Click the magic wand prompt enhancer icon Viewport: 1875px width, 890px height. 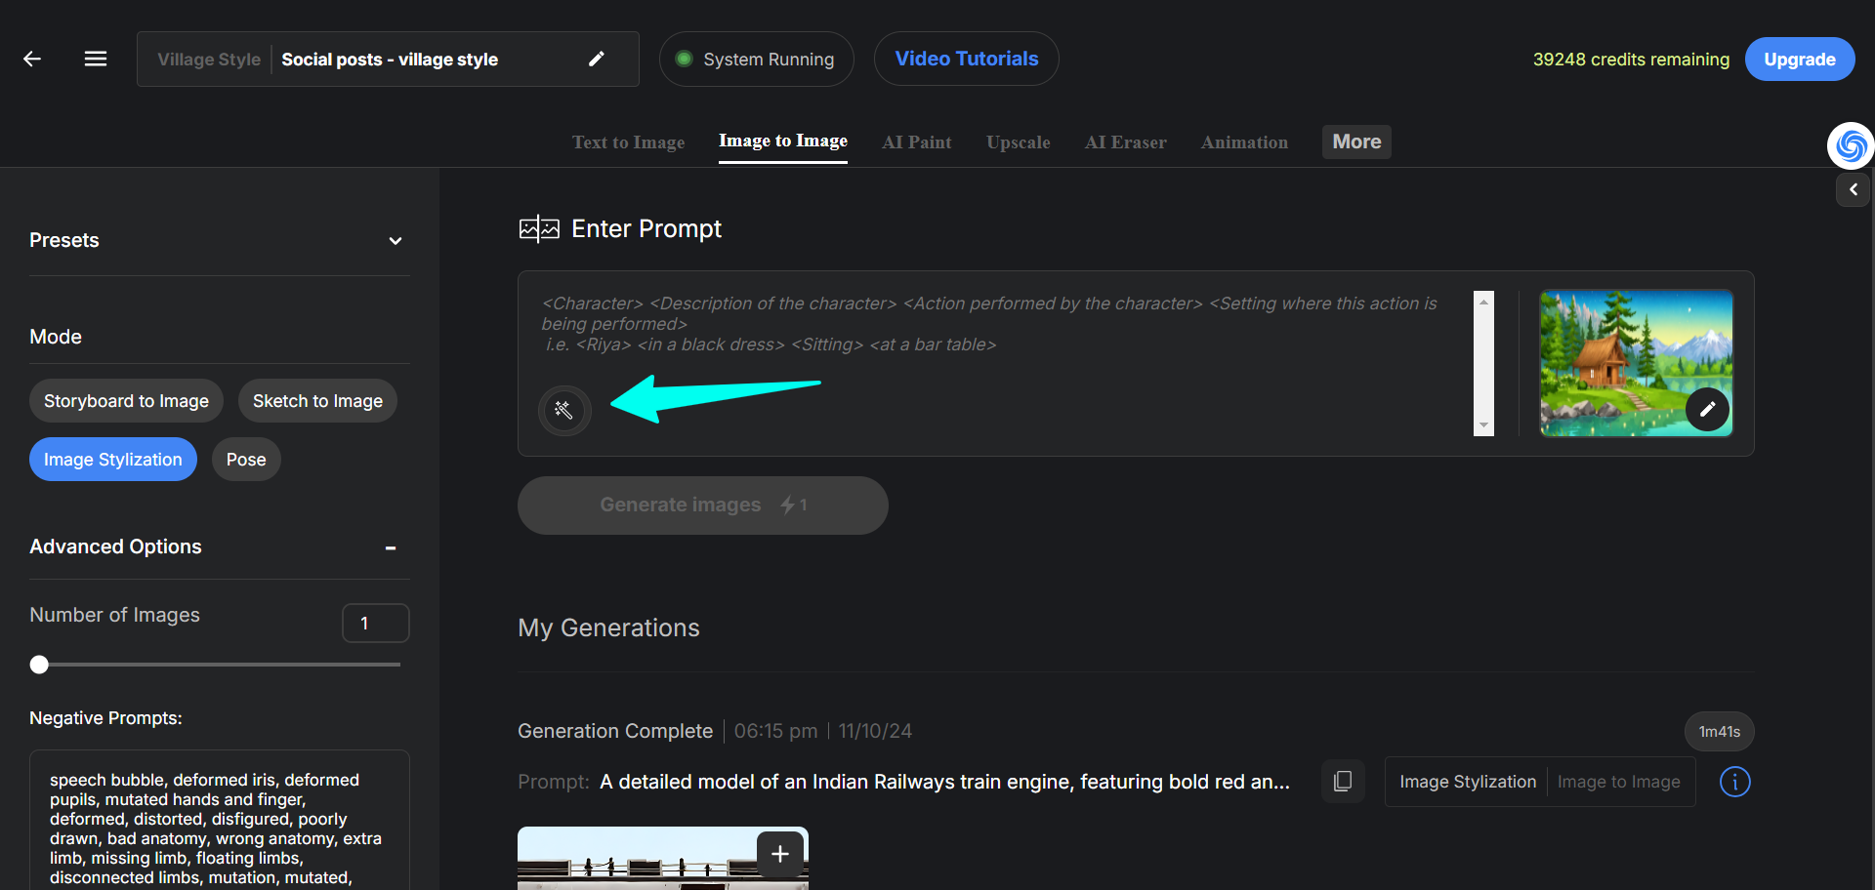564,410
